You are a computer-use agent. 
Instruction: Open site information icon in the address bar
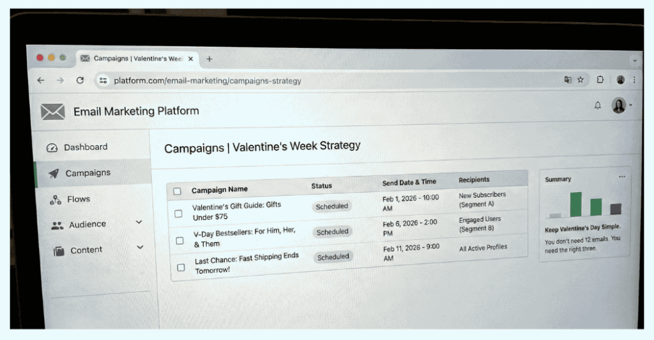click(x=103, y=81)
